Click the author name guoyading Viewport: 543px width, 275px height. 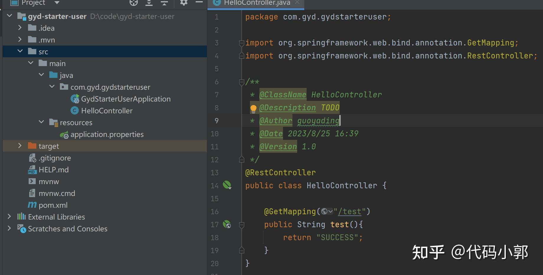[318, 121]
